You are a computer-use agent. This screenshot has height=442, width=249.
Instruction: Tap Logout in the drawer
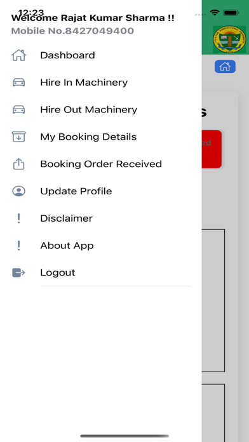(101, 272)
